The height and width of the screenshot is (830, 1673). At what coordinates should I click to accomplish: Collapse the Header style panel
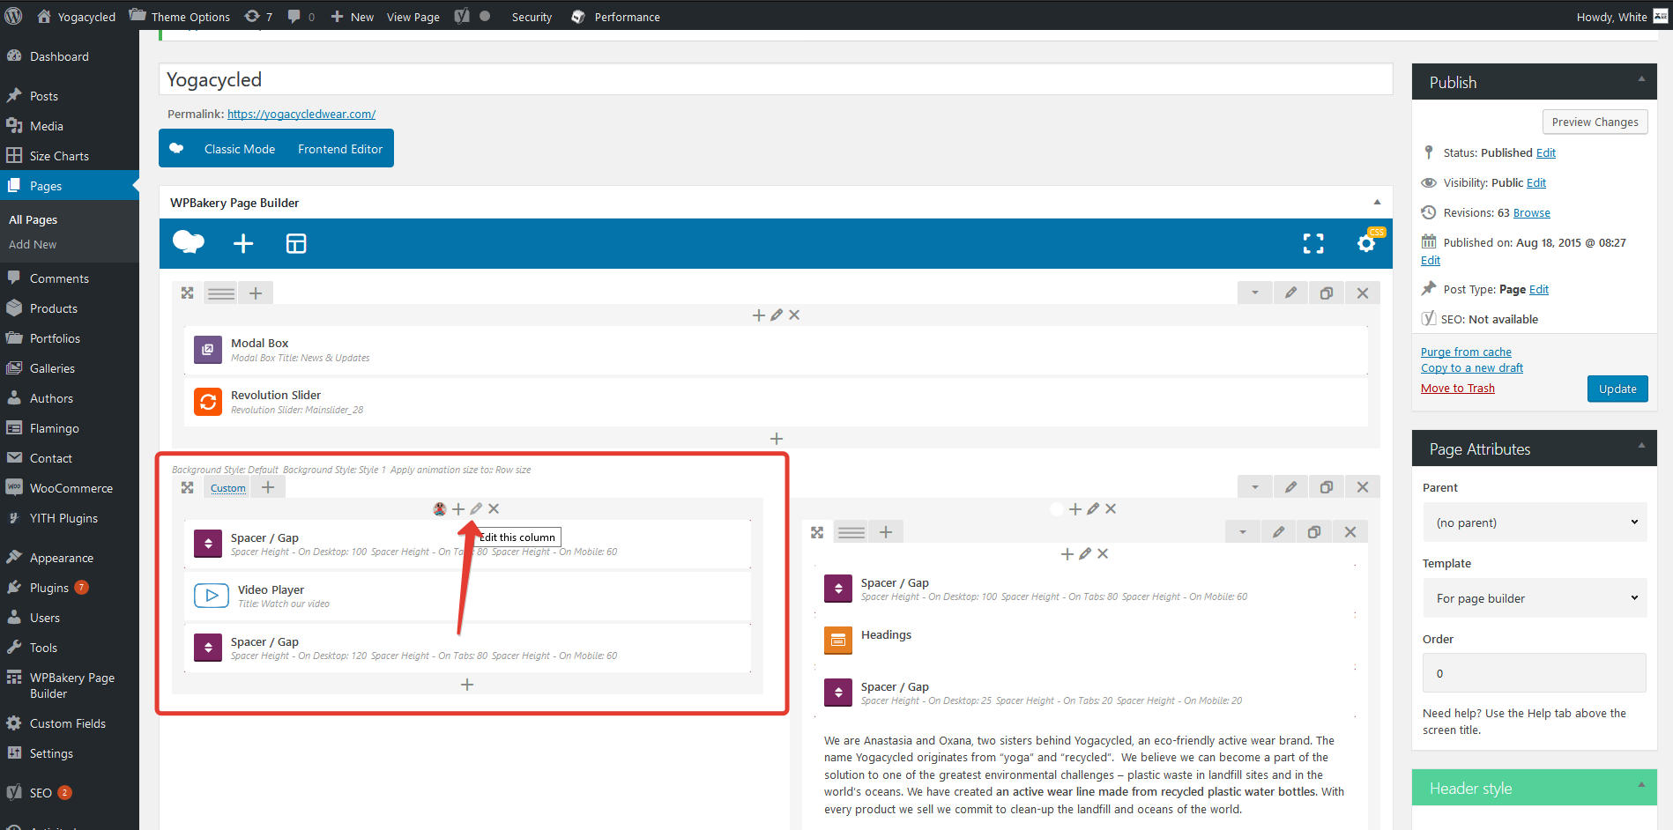1641,785
